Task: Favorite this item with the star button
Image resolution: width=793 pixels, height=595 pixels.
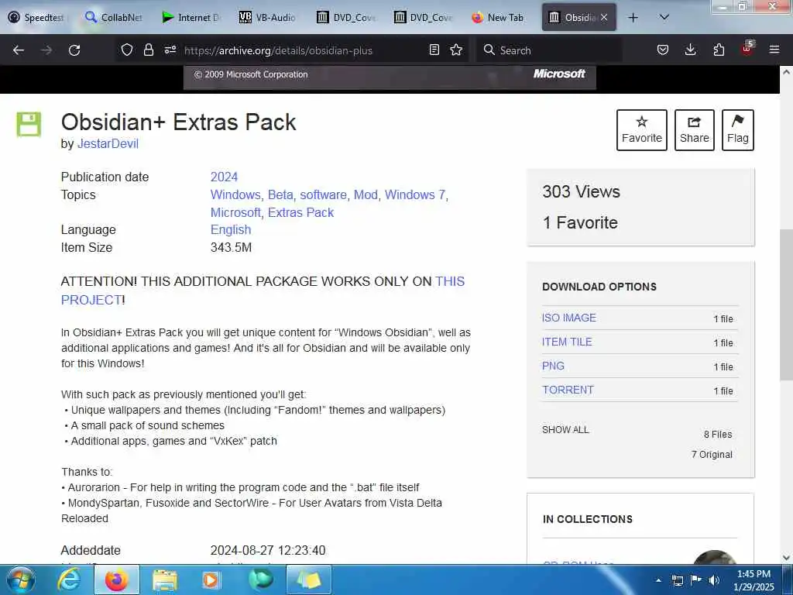Action: (x=641, y=130)
